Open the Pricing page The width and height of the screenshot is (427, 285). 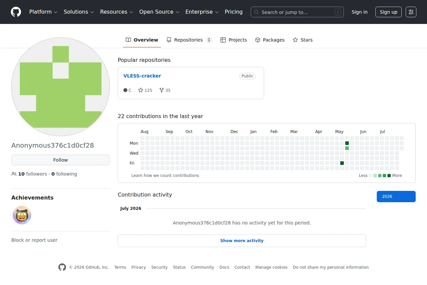pos(234,12)
